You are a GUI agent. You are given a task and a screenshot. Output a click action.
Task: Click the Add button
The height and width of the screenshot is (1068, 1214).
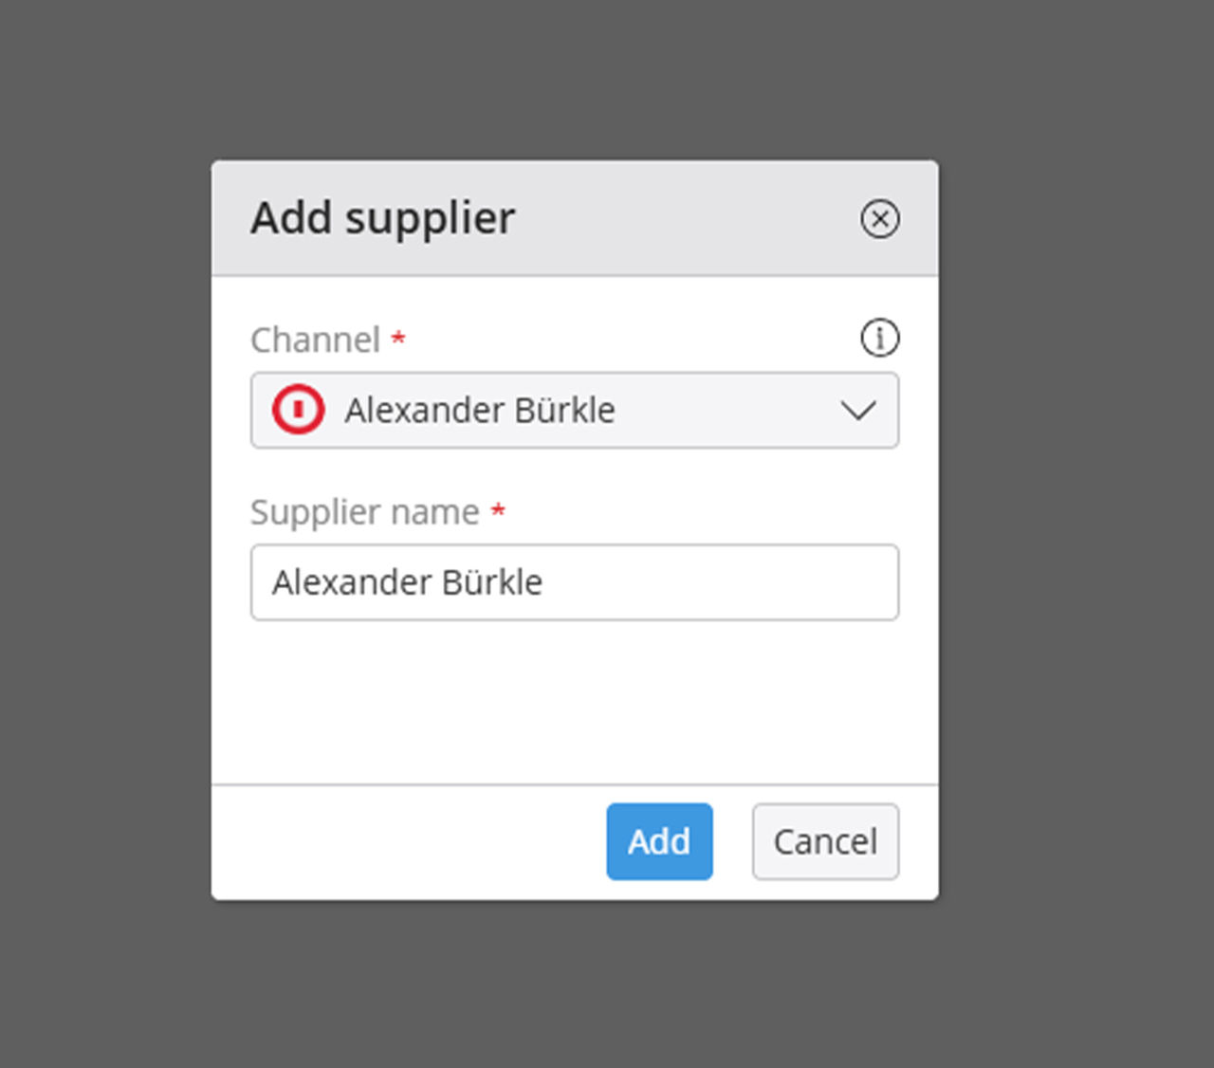click(x=659, y=841)
